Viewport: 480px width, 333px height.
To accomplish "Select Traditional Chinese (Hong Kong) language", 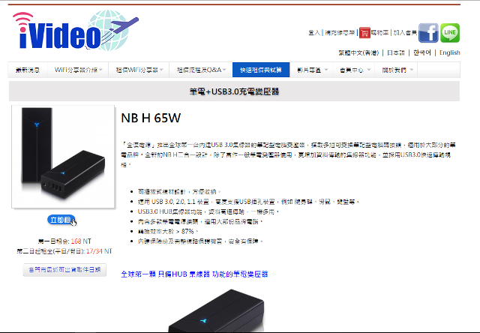I will click(358, 52).
